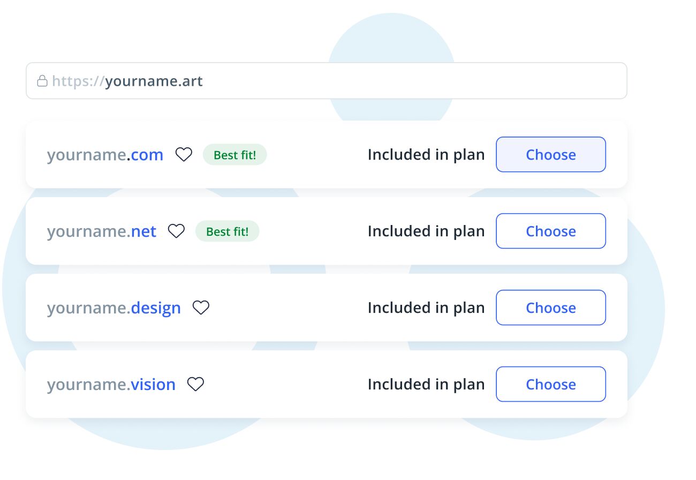Toggle heart for yourname.design domain
This screenshot has height=480, width=696.
pos(201,308)
